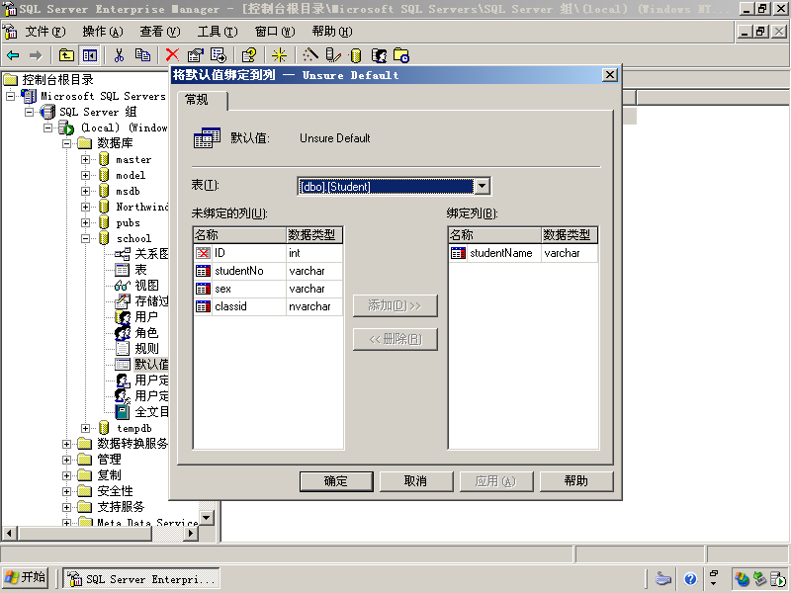Collapse the 数据库 folder node
Image resolution: width=791 pixels, height=593 pixels.
point(66,143)
